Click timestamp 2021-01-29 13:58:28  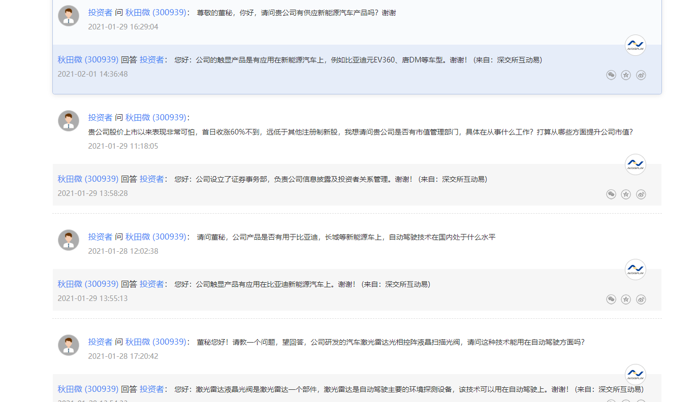point(92,193)
